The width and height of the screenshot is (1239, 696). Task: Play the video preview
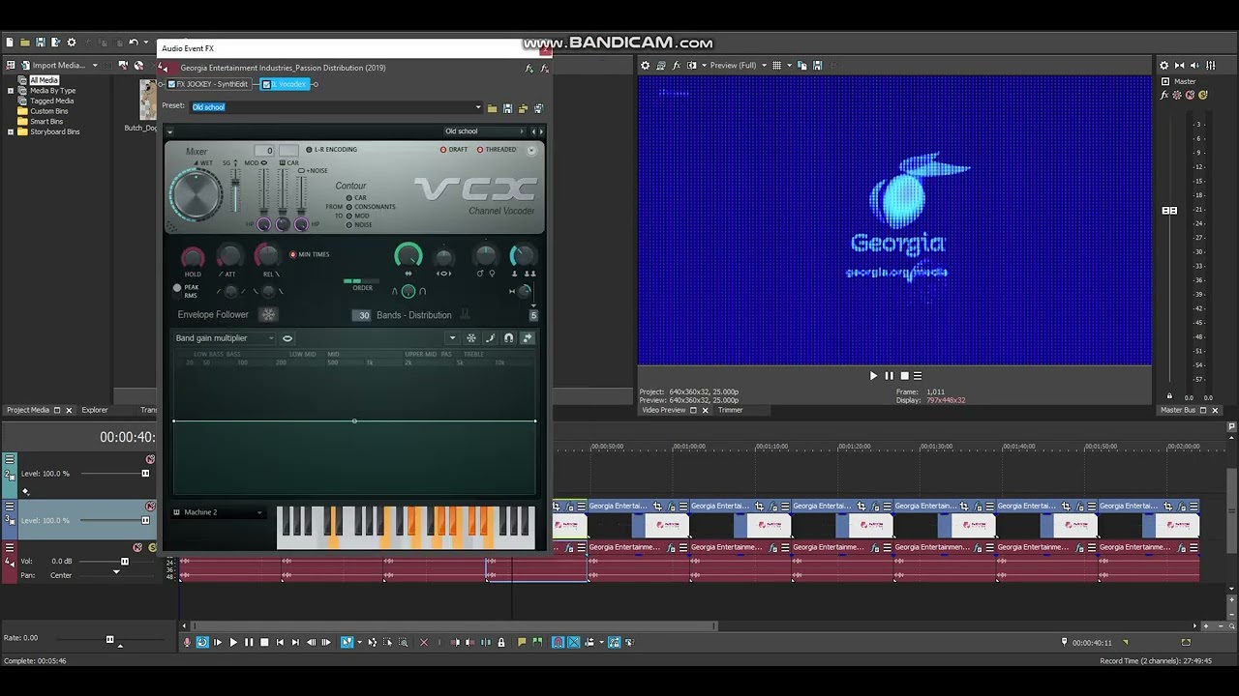tap(873, 376)
